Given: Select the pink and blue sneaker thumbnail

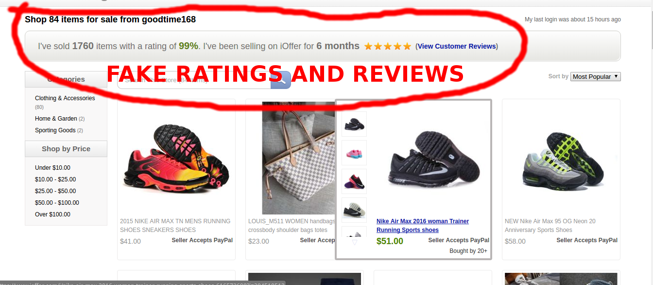Looking at the screenshot, I should click(354, 153).
